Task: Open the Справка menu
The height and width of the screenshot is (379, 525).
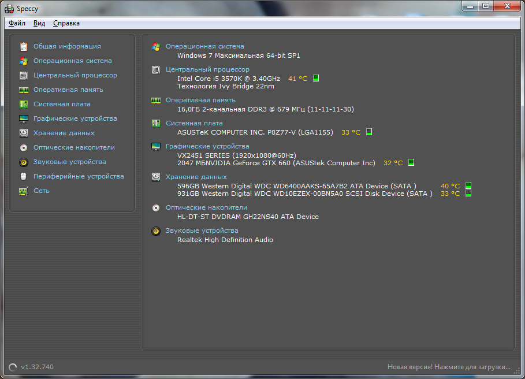Action: click(x=66, y=23)
